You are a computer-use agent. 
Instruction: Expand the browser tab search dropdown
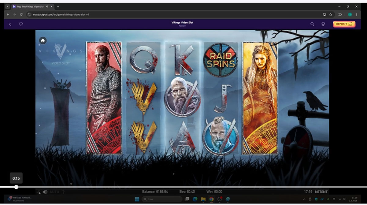tap(8, 6)
